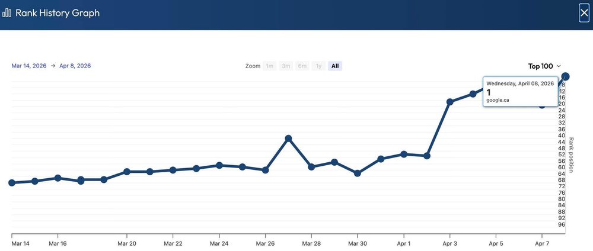Click the data point above Mar 28 tick
Viewport: 593px width, 251px height.
[312, 167]
